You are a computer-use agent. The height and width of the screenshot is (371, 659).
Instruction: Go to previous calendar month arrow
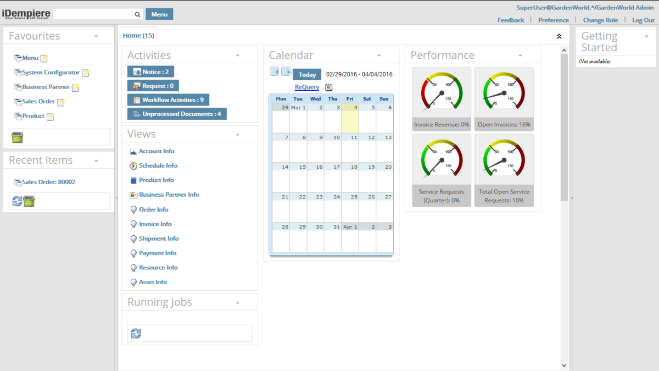tap(275, 71)
